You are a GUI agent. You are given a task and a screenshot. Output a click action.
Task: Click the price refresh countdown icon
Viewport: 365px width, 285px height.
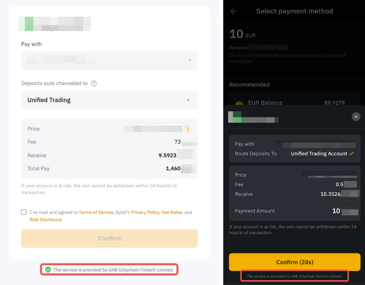(187, 129)
